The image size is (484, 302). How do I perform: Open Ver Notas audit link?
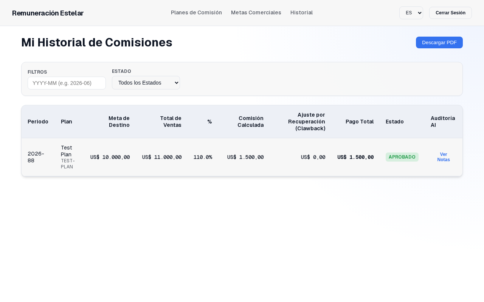pos(444,157)
